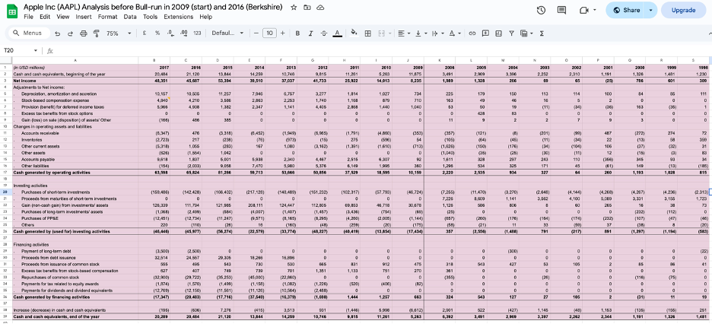Image resolution: width=712 pixels, height=324 pixels.
Task: Open the functions sigma menu
Action: (x=542, y=33)
